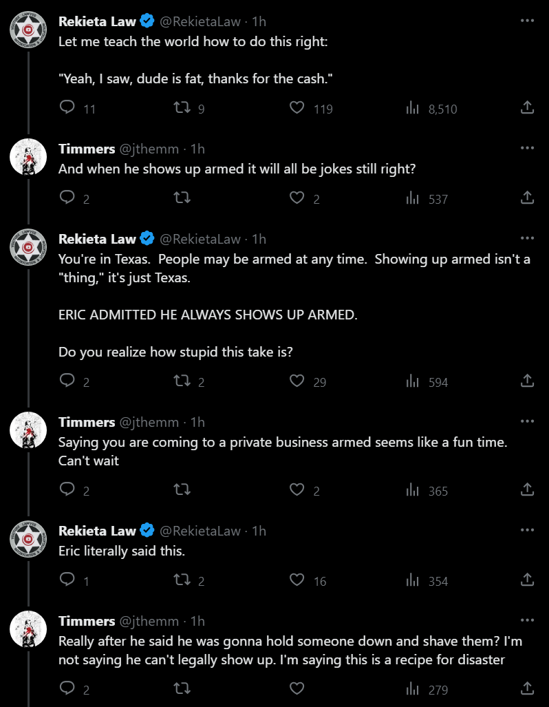This screenshot has height=707, width=549.
Task: Open Timmers profile picture on the "recipe for disaster" tweet
Action: pos(28,629)
